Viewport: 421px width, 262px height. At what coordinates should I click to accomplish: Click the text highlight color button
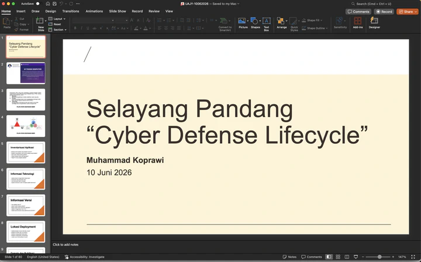(136, 28)
